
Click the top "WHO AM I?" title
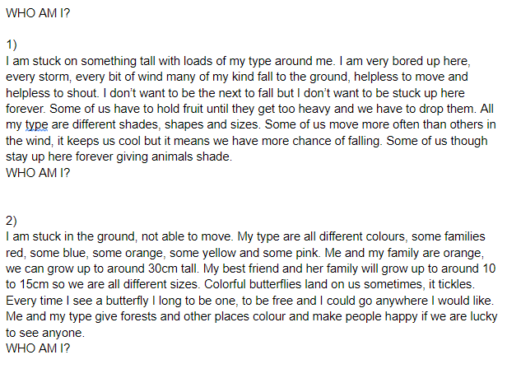37,14
